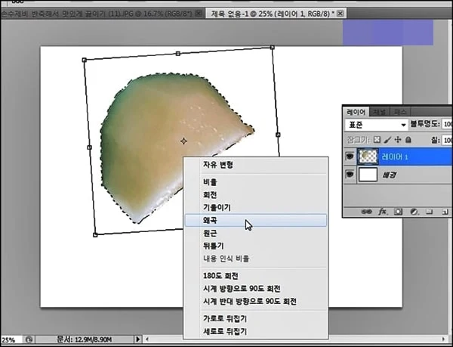Click the transform center reference point
Image resolution: width=453 pixels, height=347 pixels.
[183, 141]
